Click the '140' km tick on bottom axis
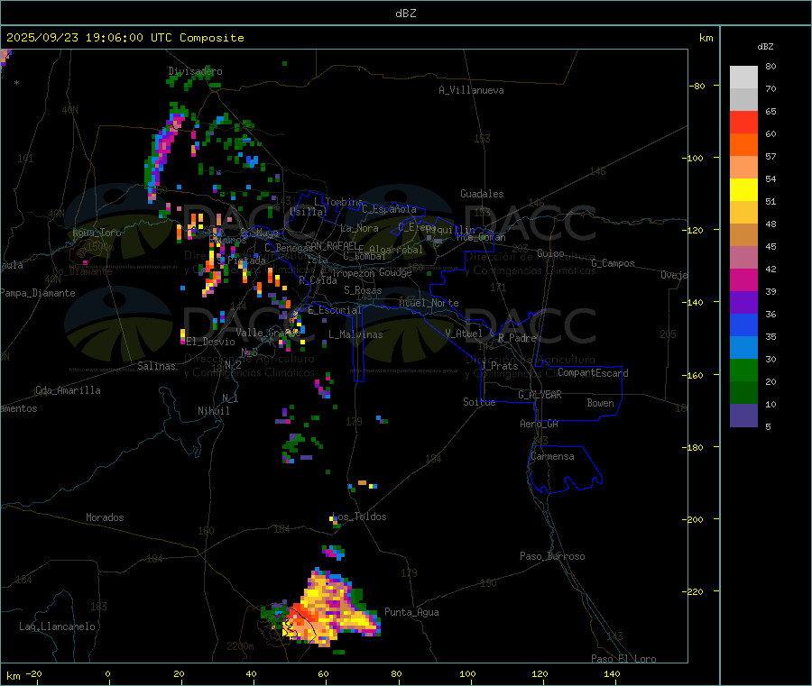This screenshot has height=686, width=812. click(x=612, y=673)
